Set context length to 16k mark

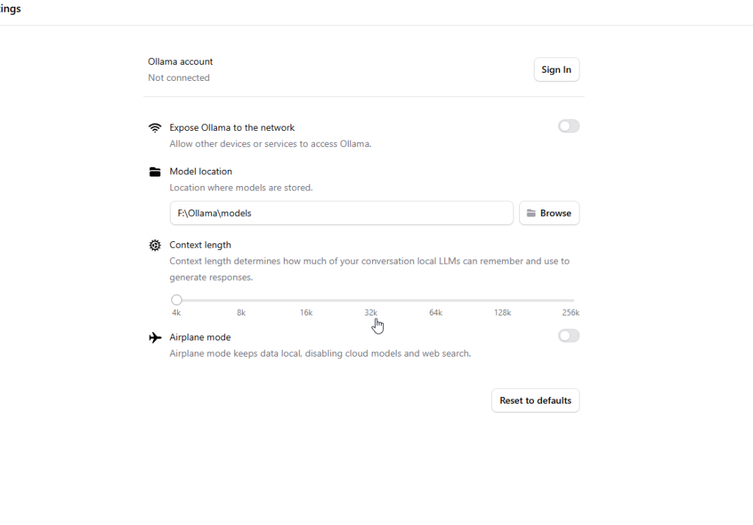click(x=306, y=300)
